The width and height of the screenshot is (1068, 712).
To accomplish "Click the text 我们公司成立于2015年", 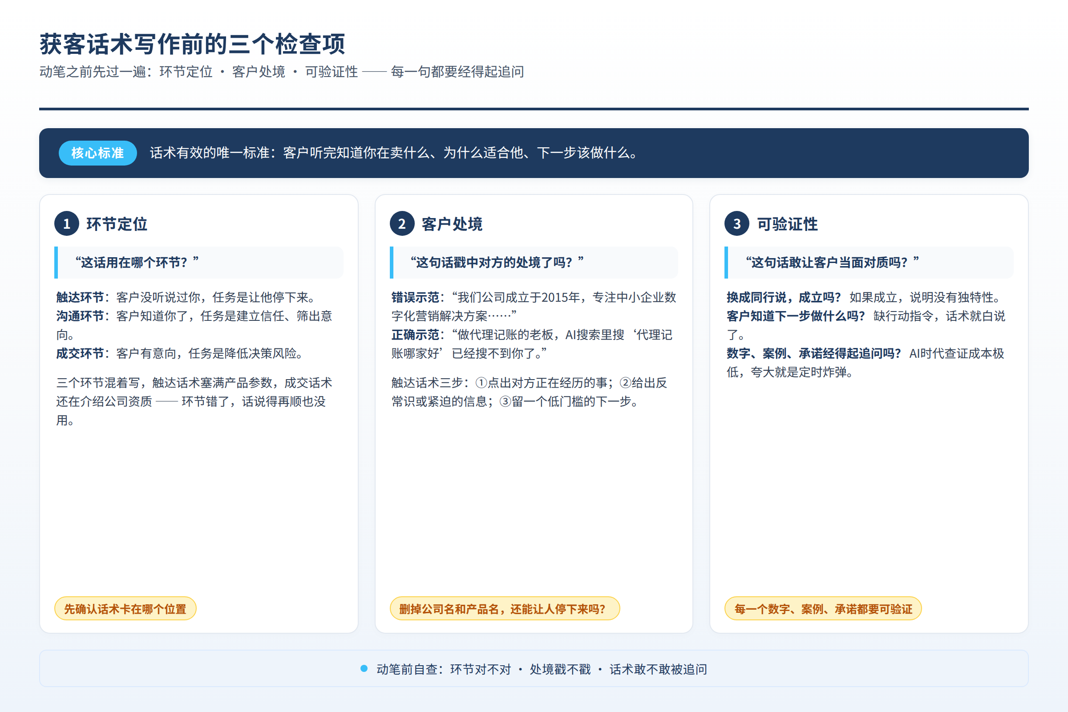I will (x=518, y=297).
